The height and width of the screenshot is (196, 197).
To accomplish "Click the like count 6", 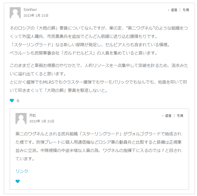I will (x=18, y=101).
